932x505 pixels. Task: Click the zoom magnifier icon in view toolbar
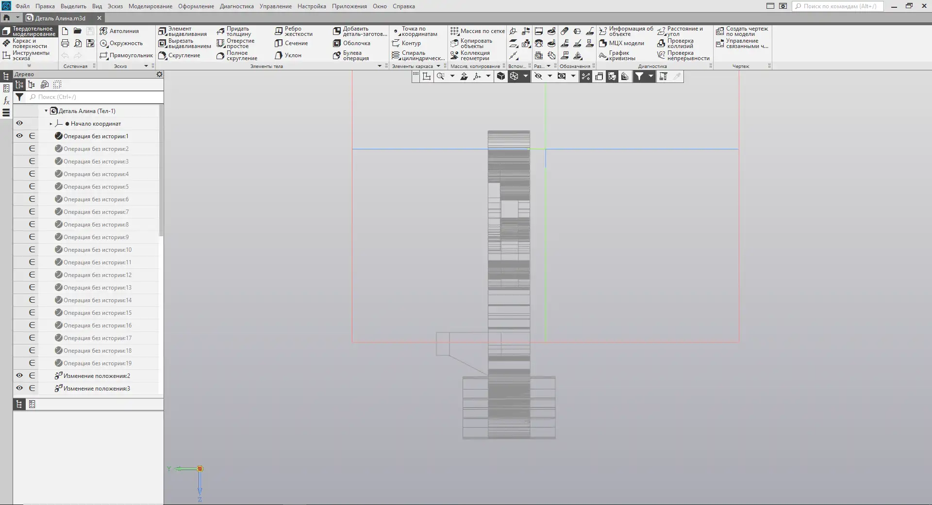(440, 76)
